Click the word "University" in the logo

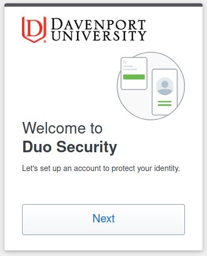[x=99, y=36]
